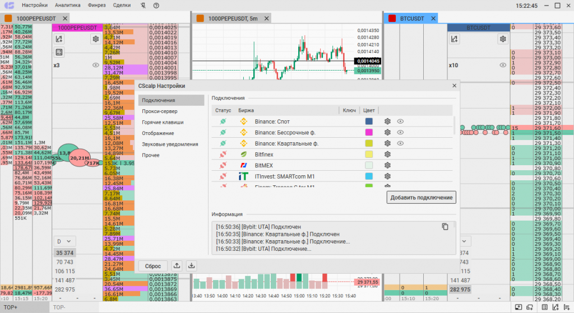The height and width of the screenshot is (313, 574).
Task: Open the help question mark icon
Action: coord(156,6)
